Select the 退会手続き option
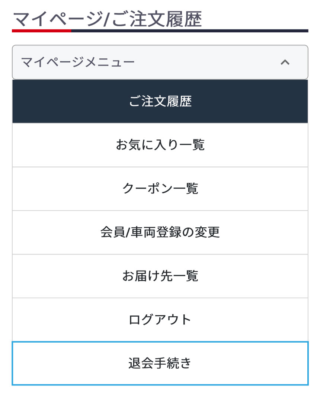The width and height of the screenshot is (317, 394). pos(160,363)
